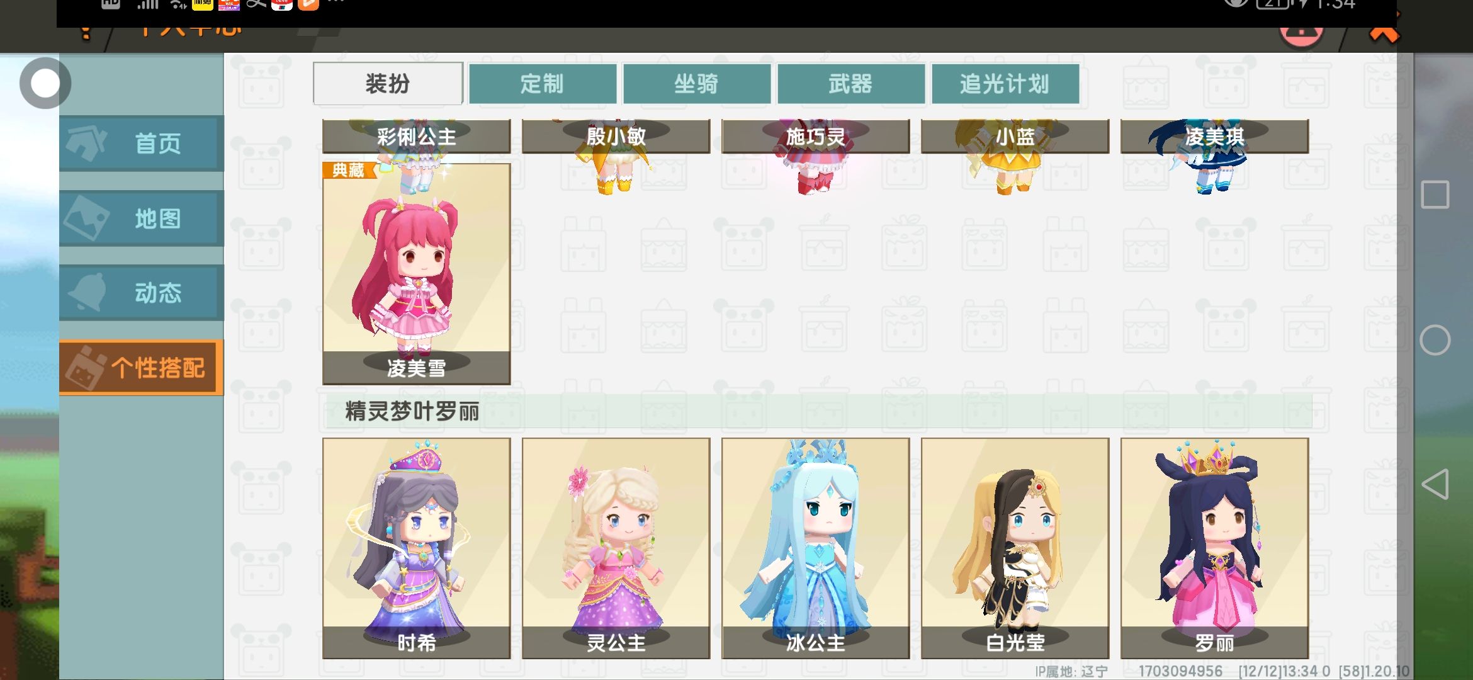The image size is (1473, 680).
Task: Select the 个性搭配 sidebar item
Action: [142, 368]
